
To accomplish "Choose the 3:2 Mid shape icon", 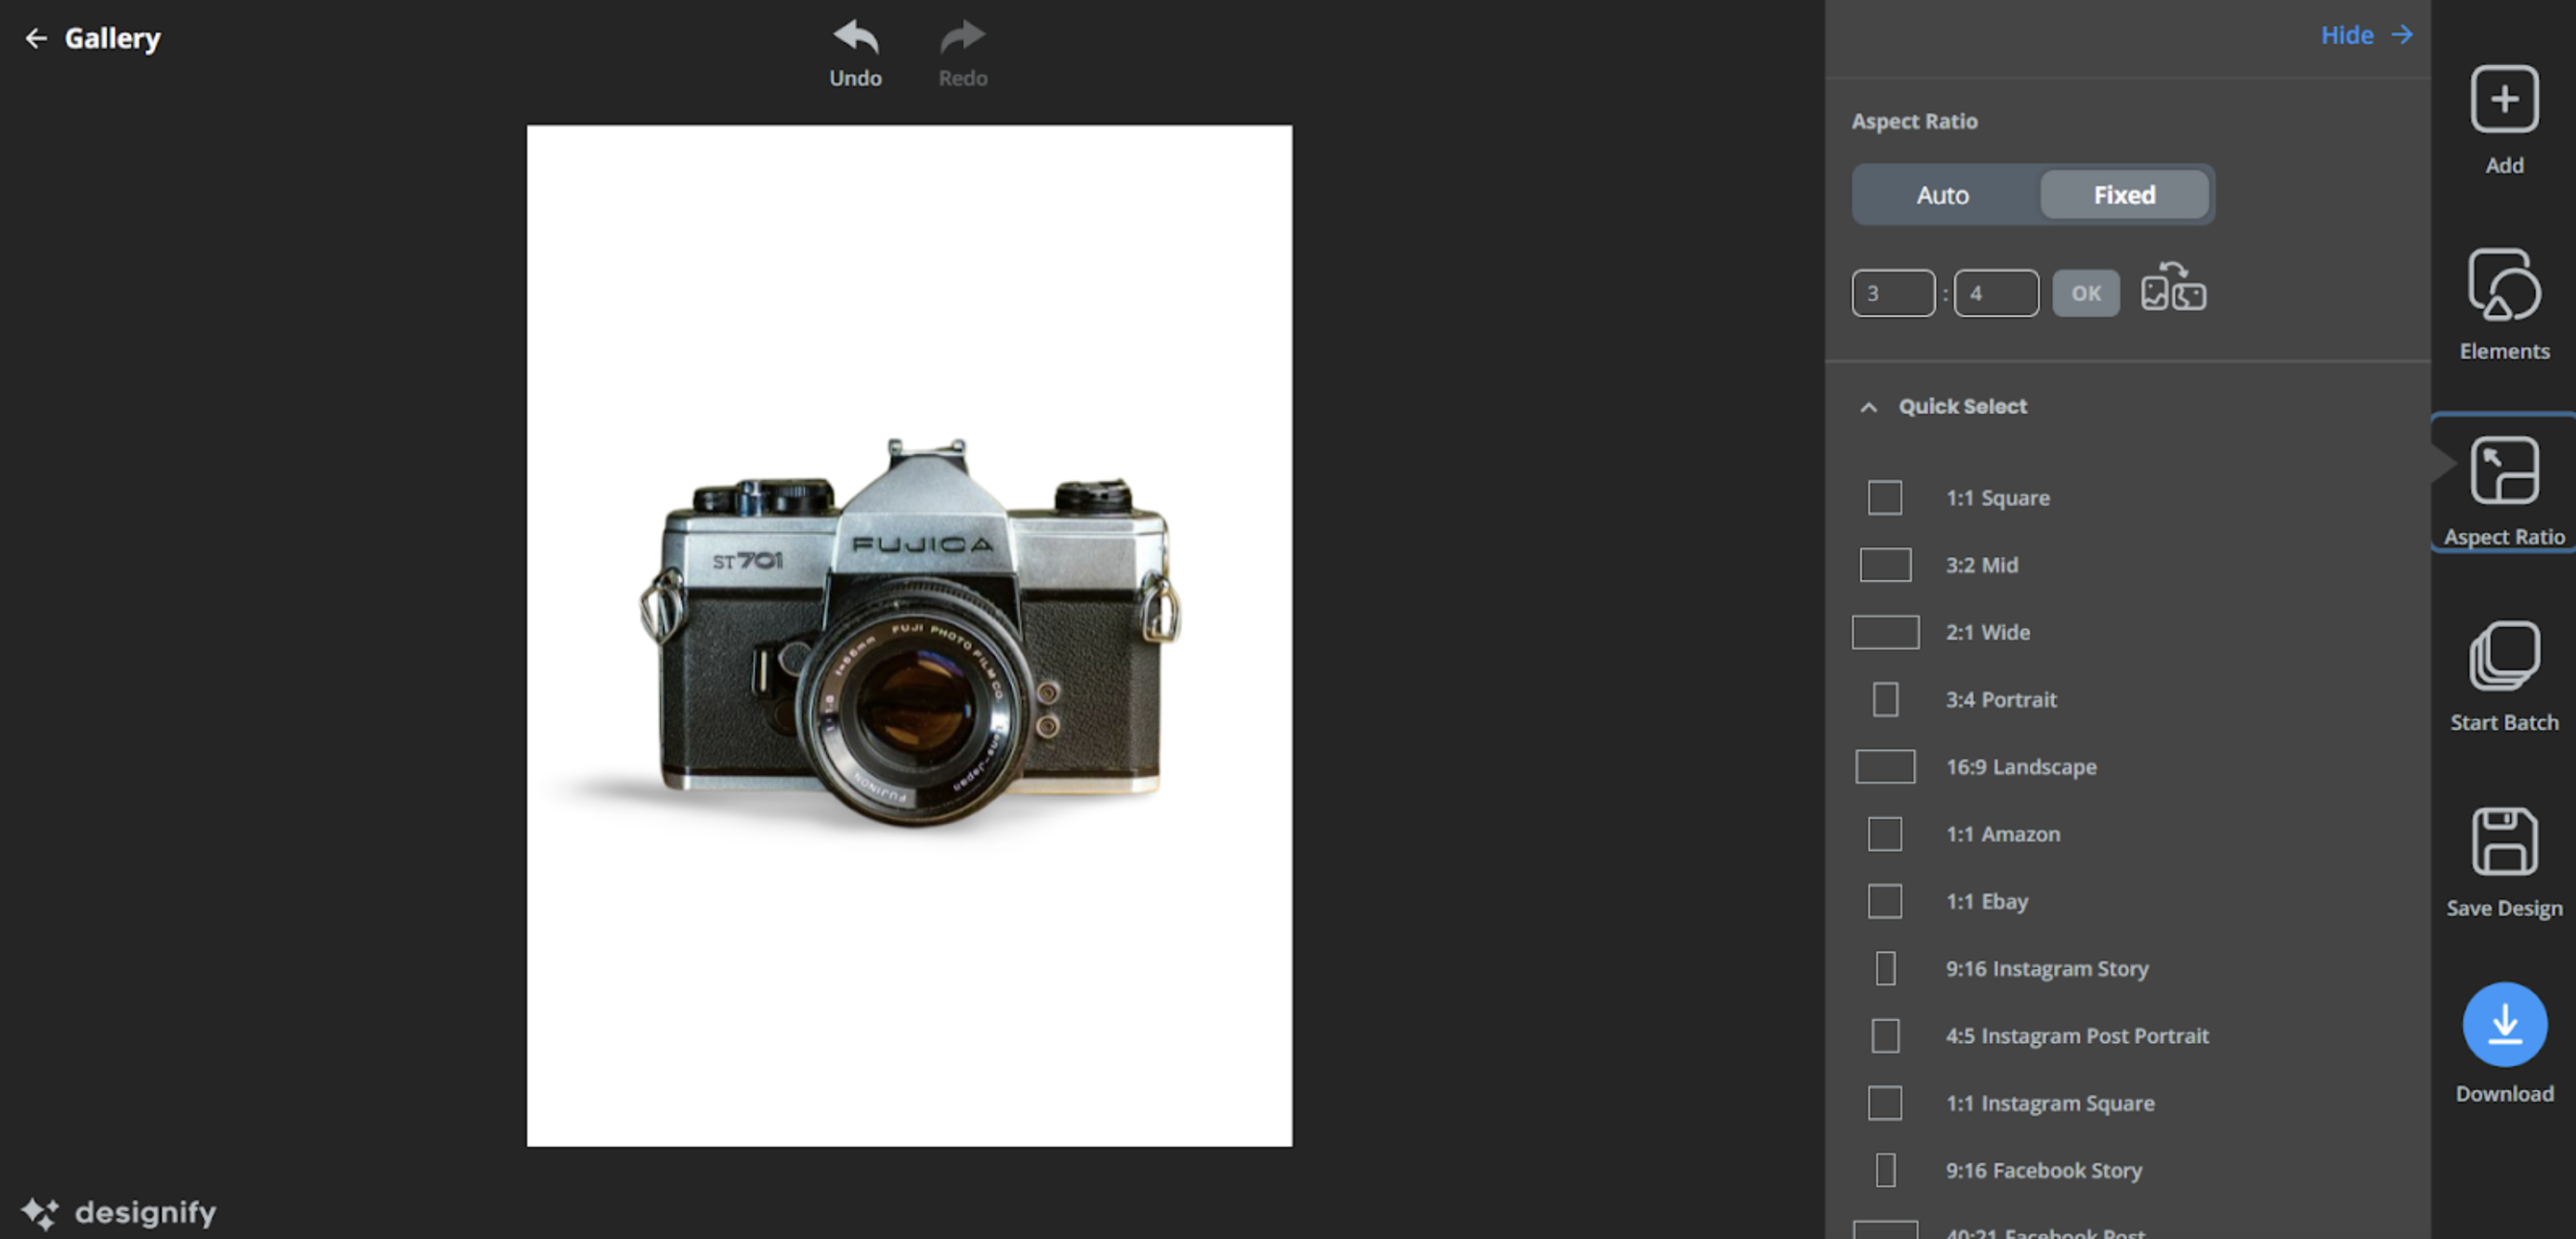I will [1885, 565].
